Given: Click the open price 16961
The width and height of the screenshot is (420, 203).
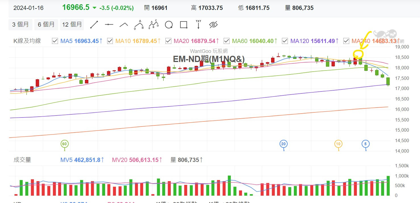Looking at the screenshot, I should pos(159,8).
